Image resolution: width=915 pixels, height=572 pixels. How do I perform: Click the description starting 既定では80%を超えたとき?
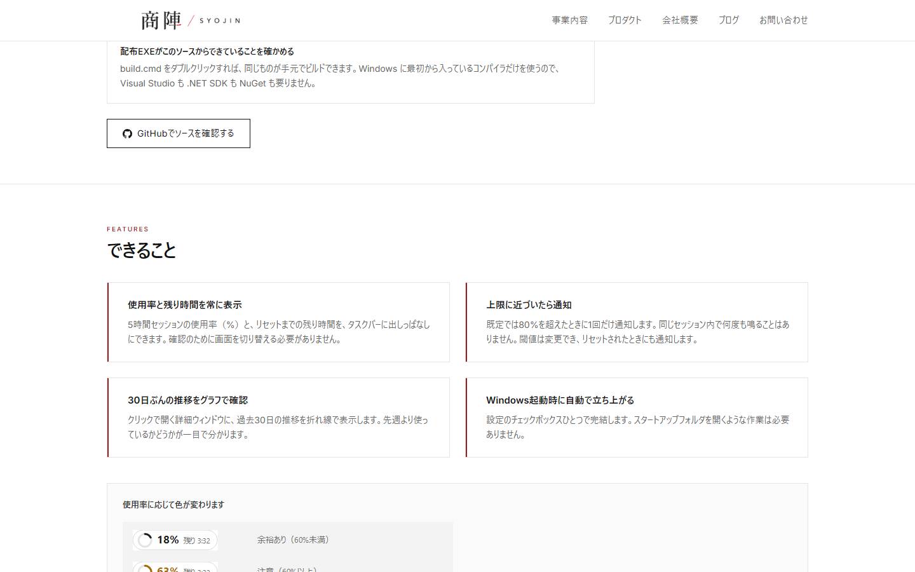pyautogui.click(x=637, y=332)
